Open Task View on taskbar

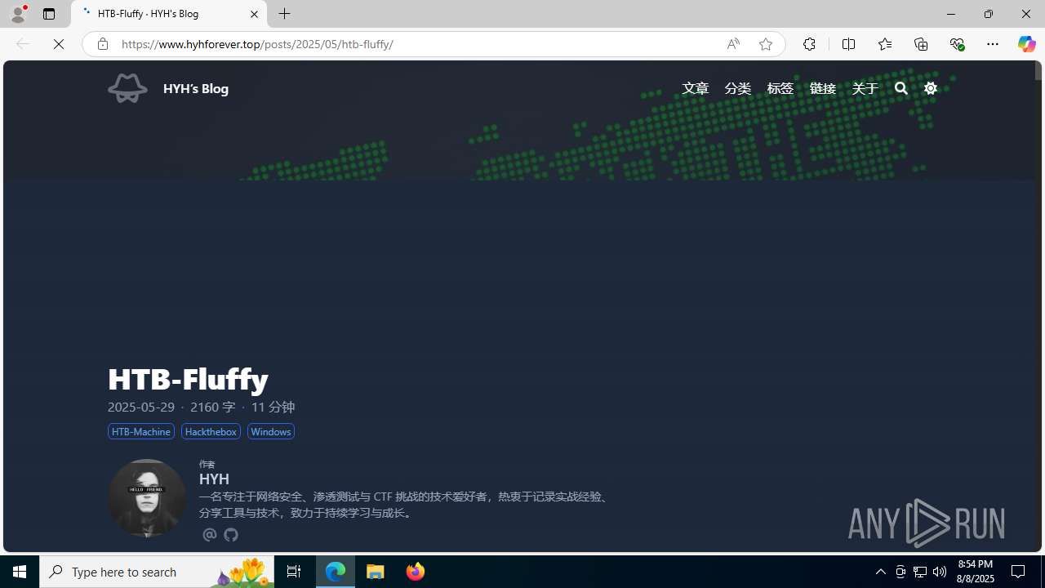(x=294, y=572)
